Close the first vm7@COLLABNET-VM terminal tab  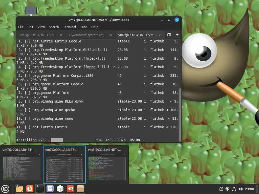pos(61,35)
